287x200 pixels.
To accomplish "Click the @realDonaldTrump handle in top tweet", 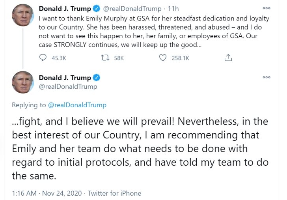I will tap(132, 9).
